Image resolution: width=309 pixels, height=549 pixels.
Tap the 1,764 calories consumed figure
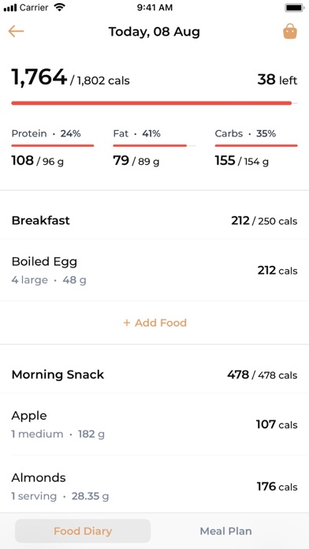click(39, 77)
